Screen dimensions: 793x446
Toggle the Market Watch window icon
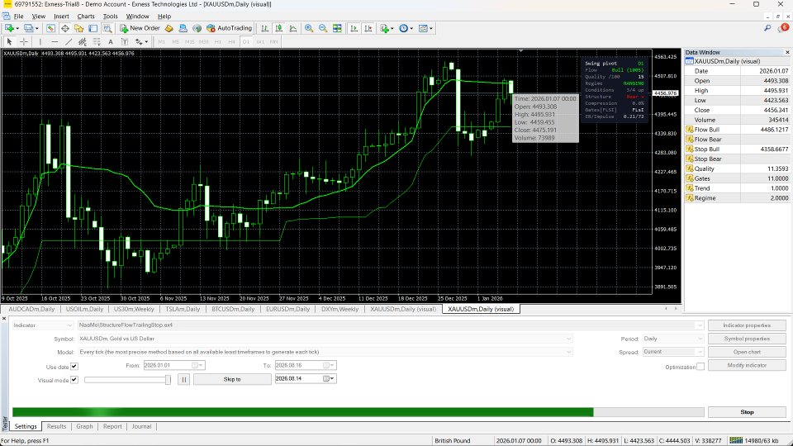click(x=50, y=28)
